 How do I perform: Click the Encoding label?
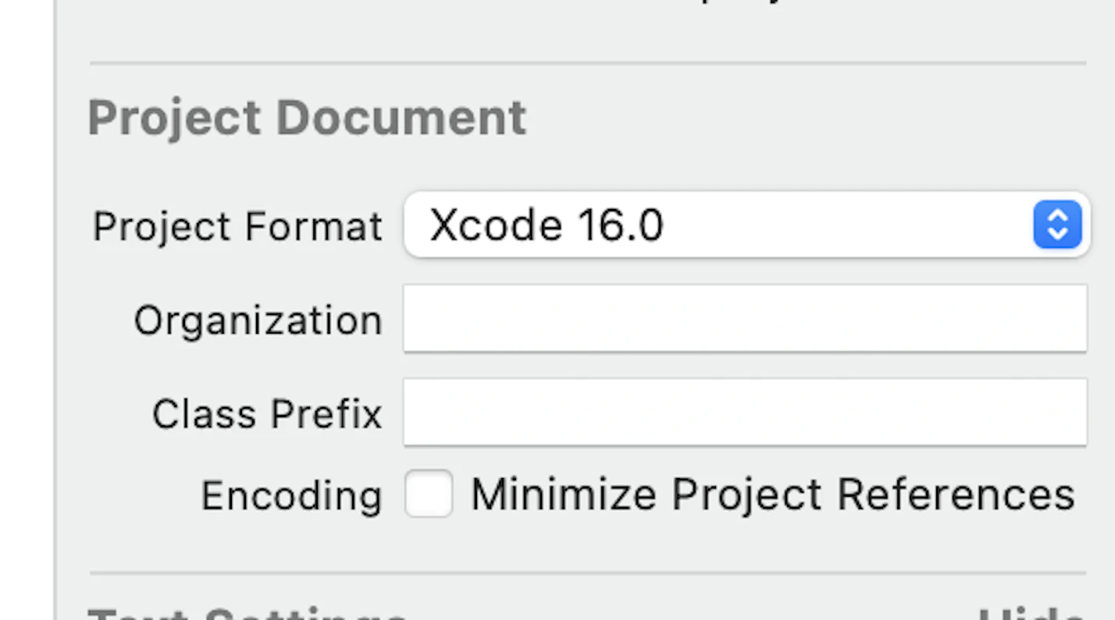tap(291, 496)
